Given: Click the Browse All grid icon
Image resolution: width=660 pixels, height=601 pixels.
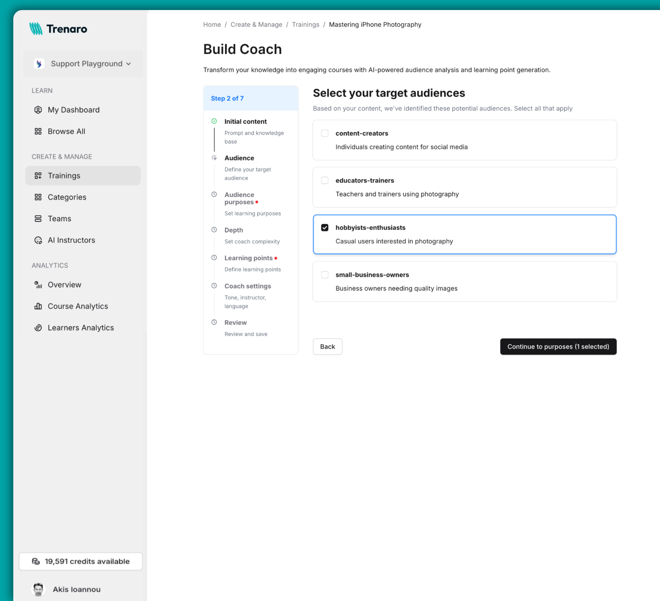Looking at the screenshot, I should (38, 131).
